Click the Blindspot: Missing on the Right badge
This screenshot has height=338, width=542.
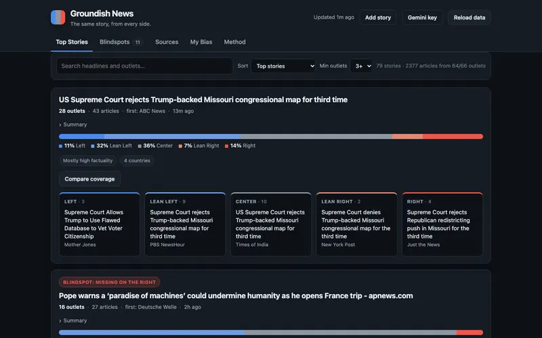109,282
